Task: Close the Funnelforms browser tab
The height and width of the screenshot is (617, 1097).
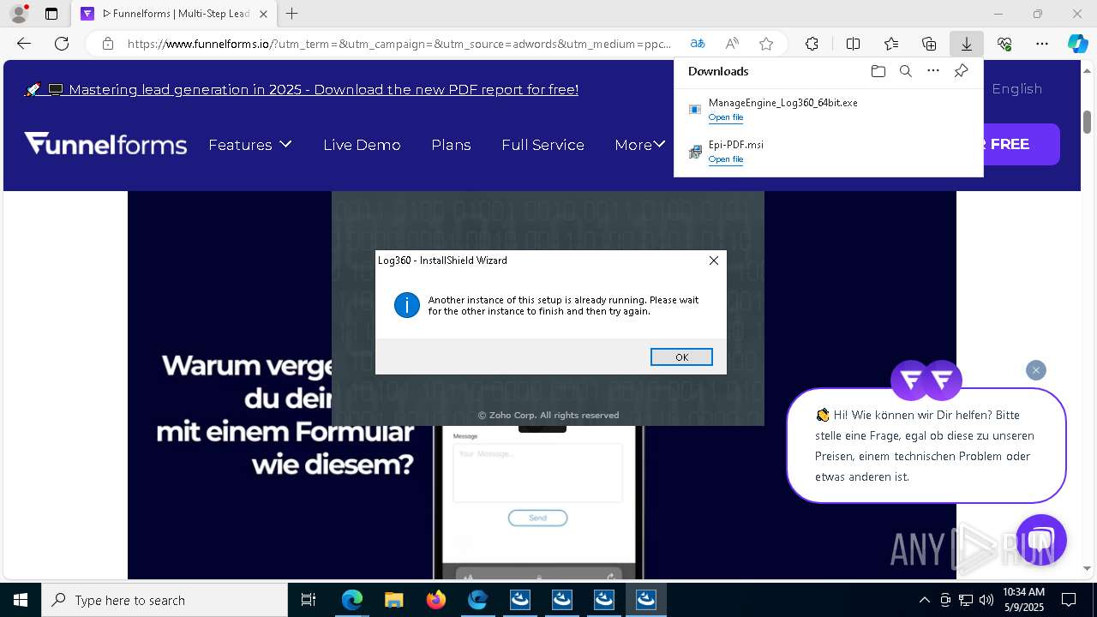Action: (x=263, y=14)
